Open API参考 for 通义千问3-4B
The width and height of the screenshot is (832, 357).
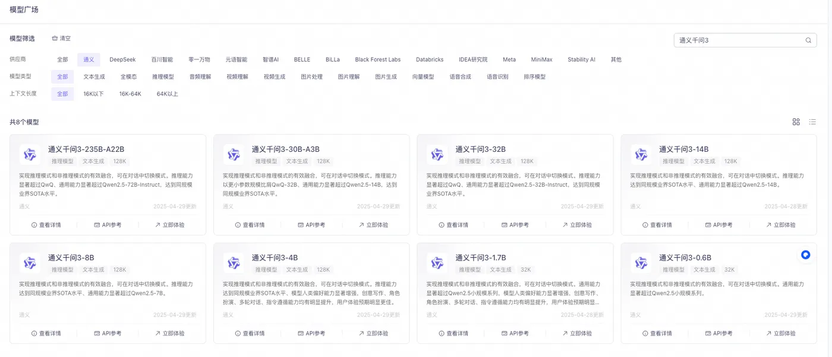pos(311,333)
